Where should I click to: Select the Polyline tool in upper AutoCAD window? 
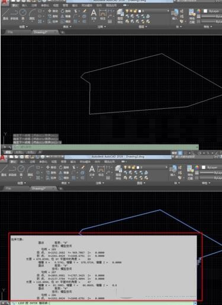pos(14,14)
